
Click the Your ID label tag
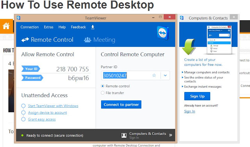pyautogui.click(x=30, y=69)
